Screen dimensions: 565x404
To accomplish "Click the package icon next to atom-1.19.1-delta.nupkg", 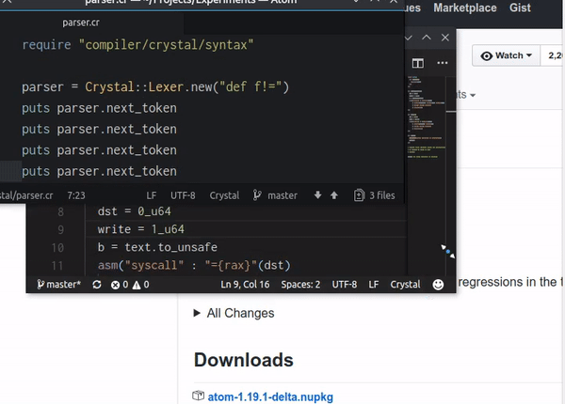I will 198,396.
